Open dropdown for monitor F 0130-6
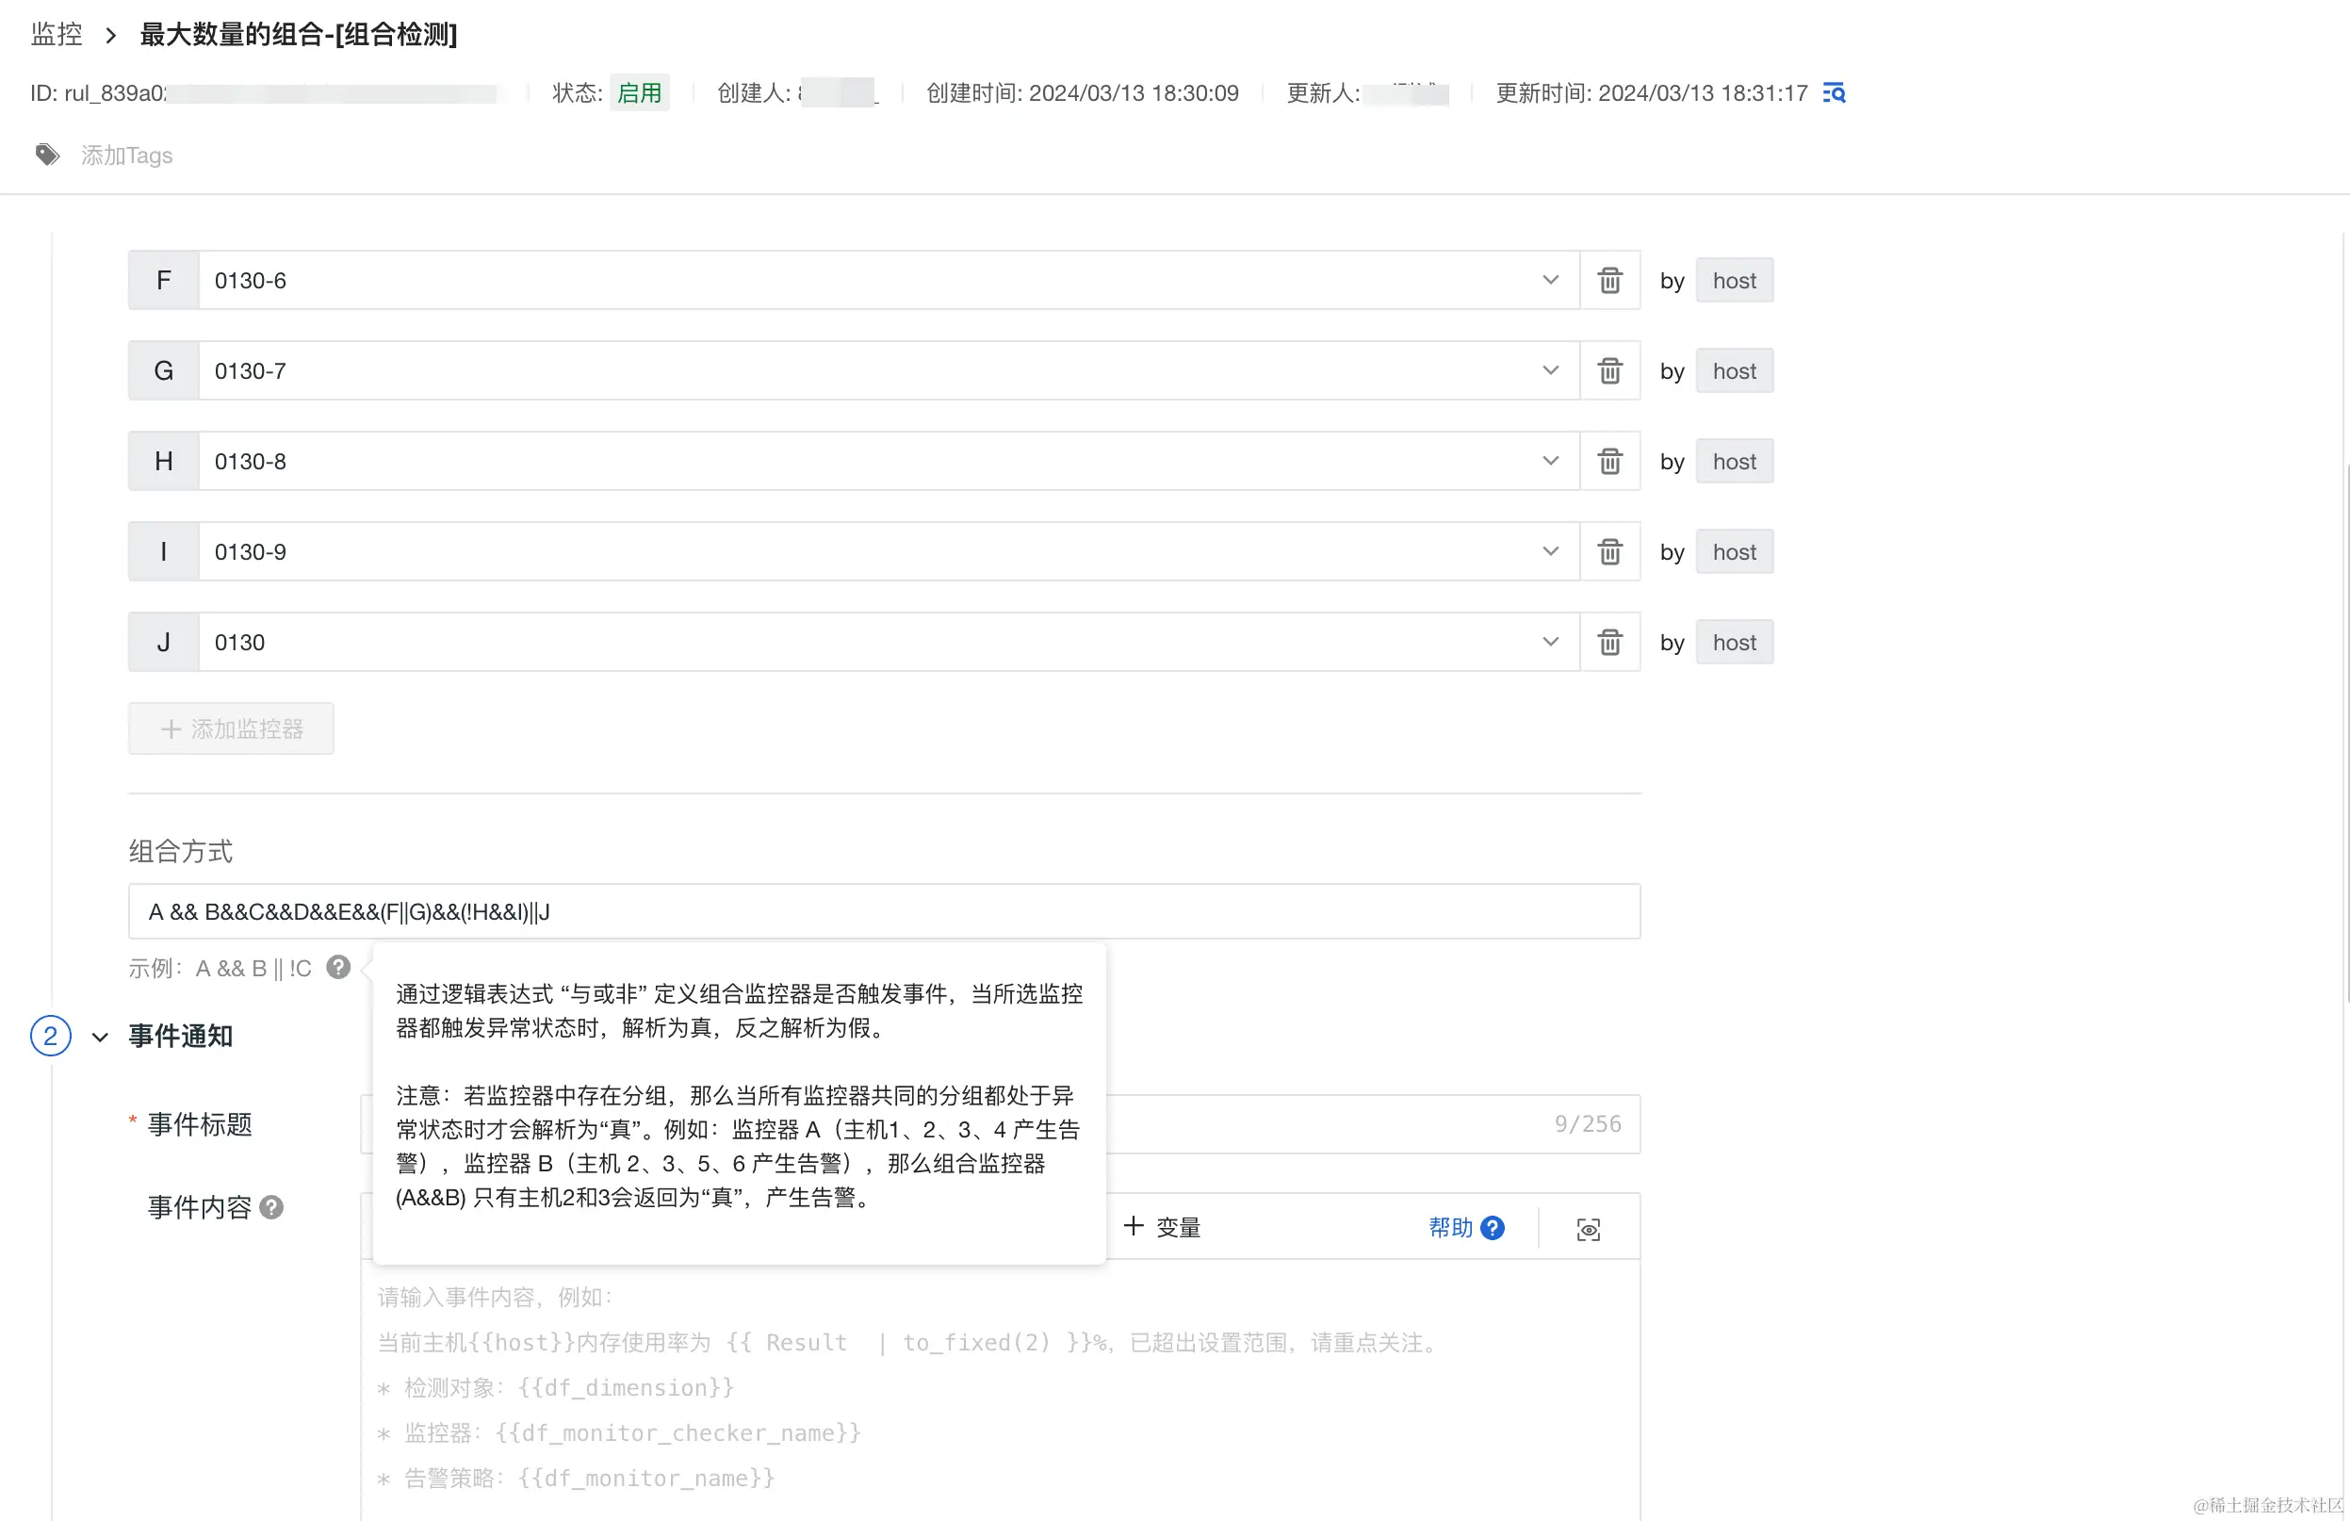Viewport: 2350px width, 1521px height. click(1550, 281)
